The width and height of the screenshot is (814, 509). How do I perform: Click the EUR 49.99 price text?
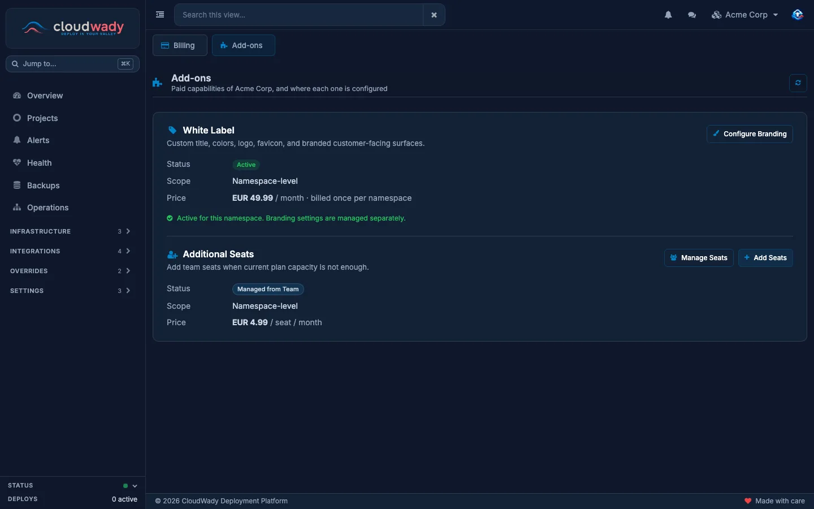tap(253, 198)
